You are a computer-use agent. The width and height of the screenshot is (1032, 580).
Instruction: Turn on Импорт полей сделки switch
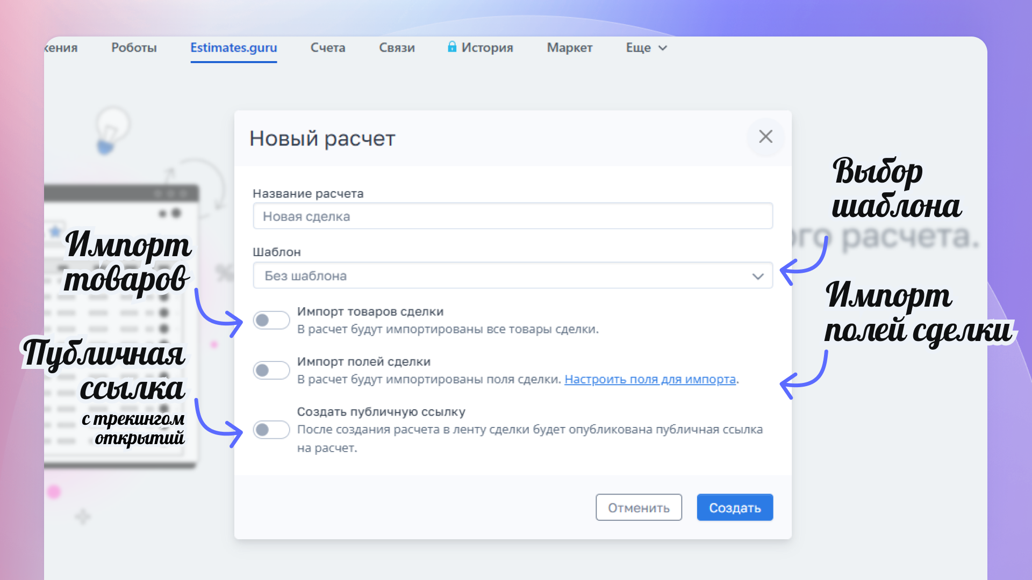[x=271, y=370]
